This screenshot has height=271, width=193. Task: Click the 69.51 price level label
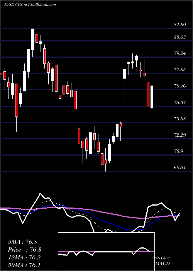pos(180,168)
